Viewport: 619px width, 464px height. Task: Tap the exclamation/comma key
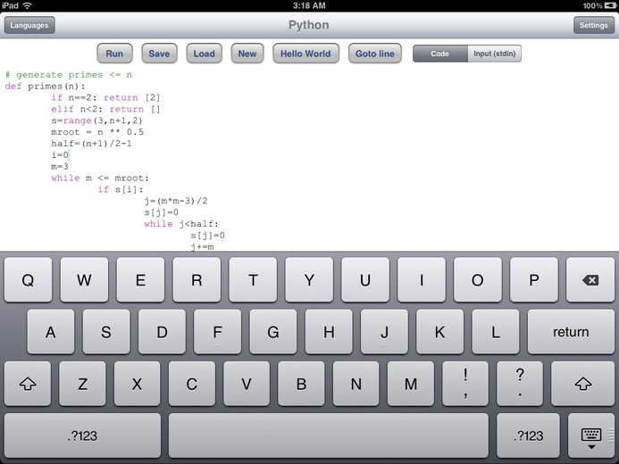pos(465,384)
